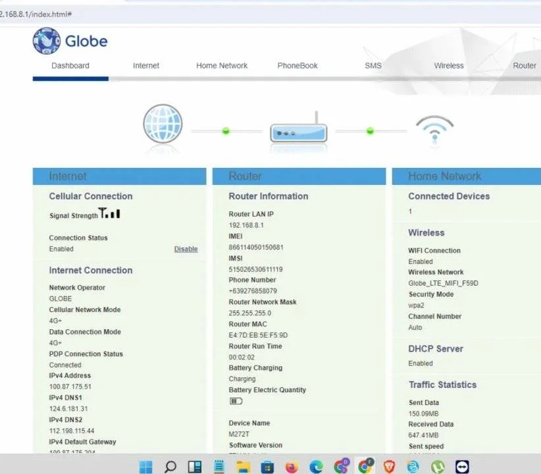Click the network mask 255.255.255.0
The width and height of the screenshot is (541, 474).
click(x=250, y=313)
